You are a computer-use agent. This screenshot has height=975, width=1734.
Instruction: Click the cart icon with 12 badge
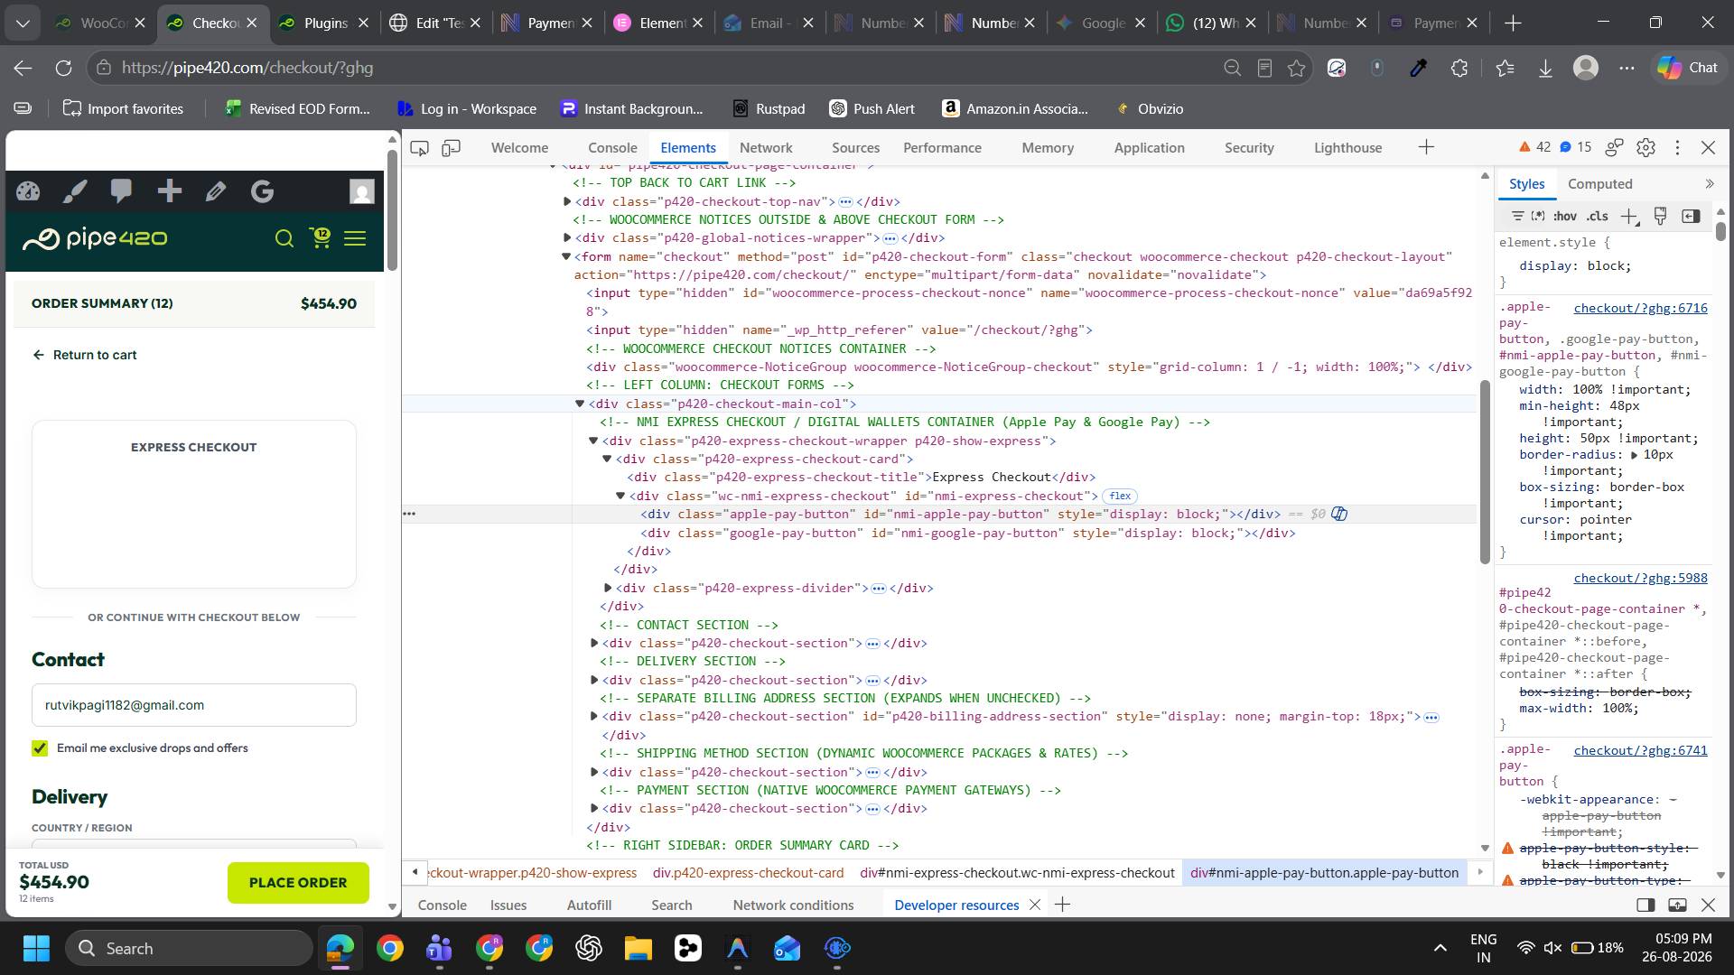click(x=321, y=238)
